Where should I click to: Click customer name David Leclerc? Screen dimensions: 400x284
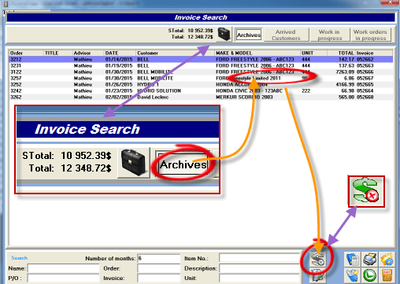(153, 97)
